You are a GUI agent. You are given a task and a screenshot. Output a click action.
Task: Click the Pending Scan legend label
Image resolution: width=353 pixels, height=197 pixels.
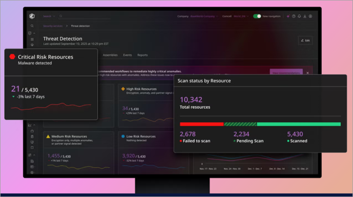(250, 141)
